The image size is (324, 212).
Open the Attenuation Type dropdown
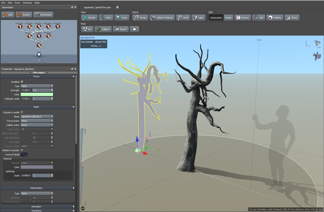point(37,193)
